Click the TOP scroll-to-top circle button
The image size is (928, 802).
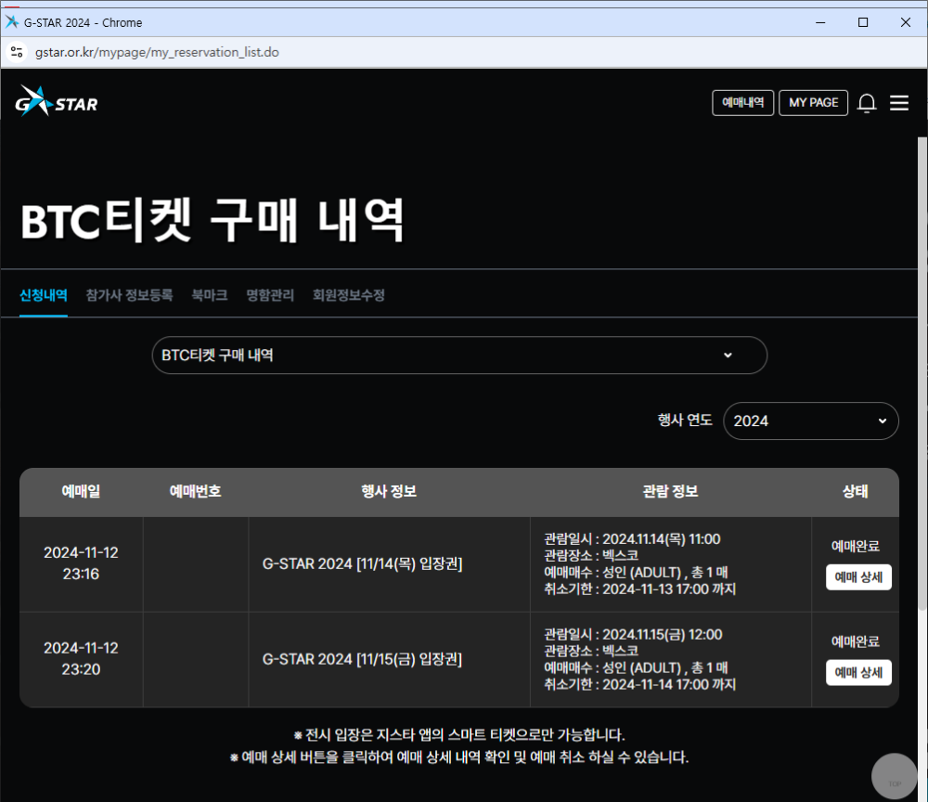click(895, 777)
